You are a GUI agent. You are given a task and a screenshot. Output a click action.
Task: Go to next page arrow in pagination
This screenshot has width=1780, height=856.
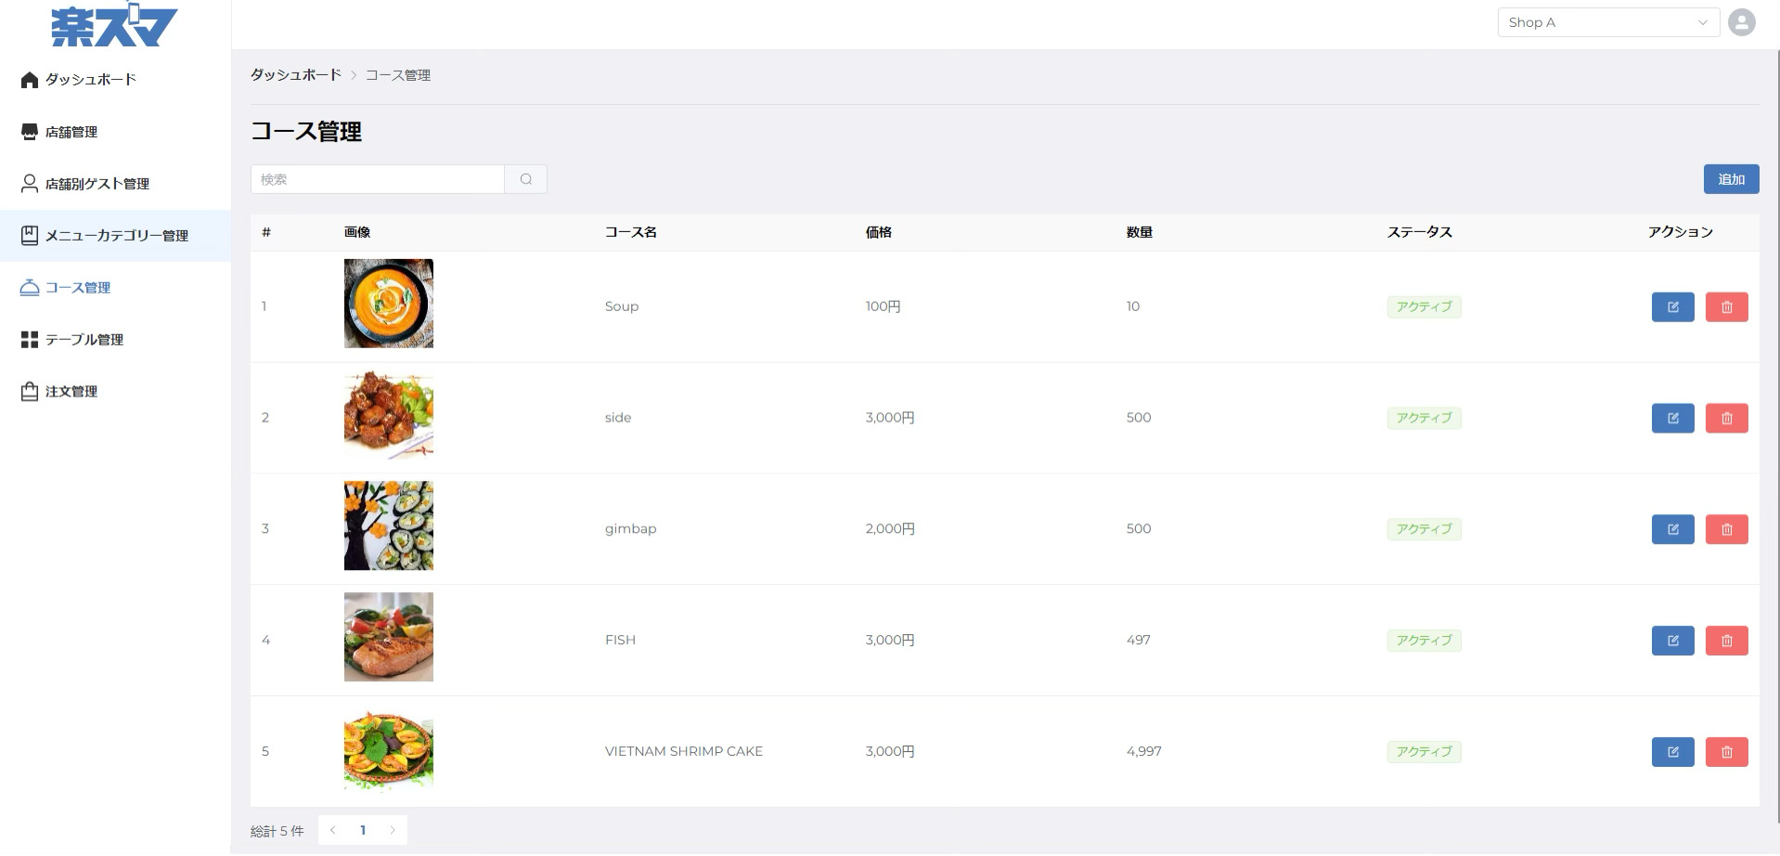click(393, 830)
